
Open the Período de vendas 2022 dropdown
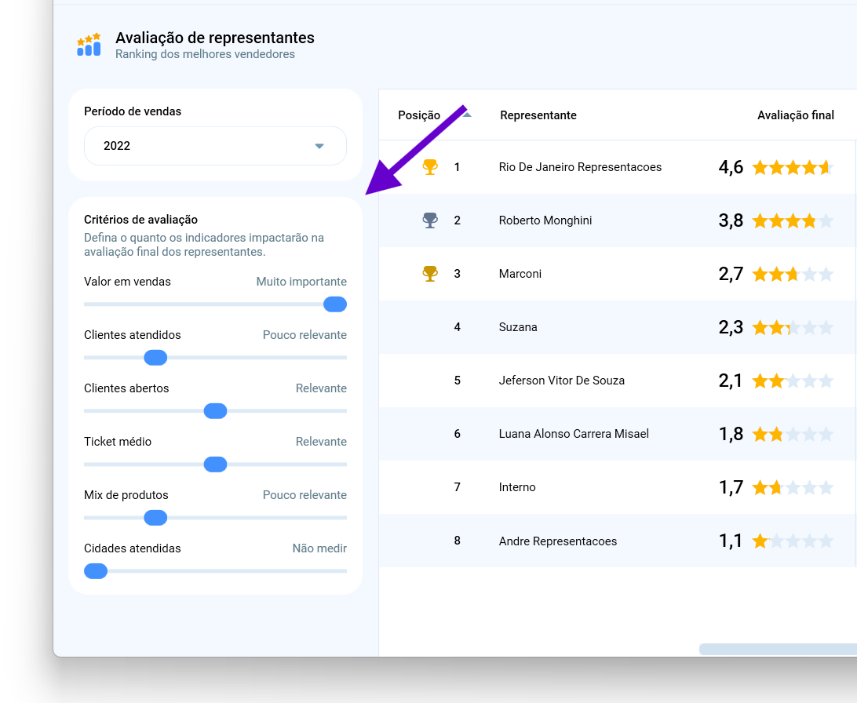point(215,146)
